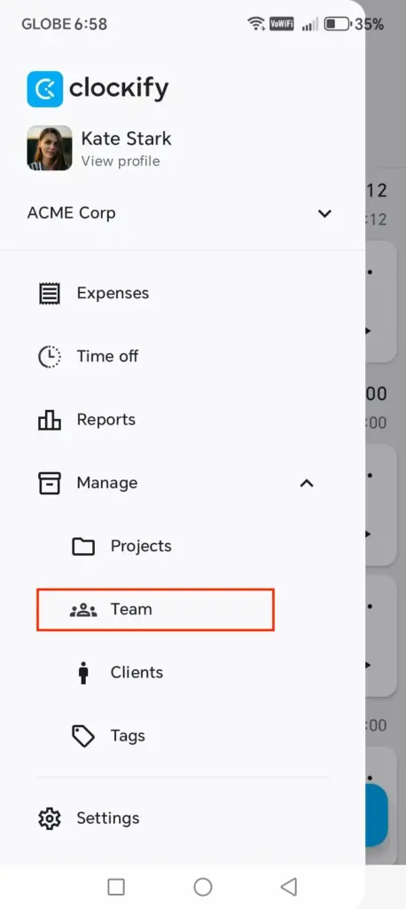The image size is (406, 909).
Task: Open the Projects folder icon
Action: 83,546
